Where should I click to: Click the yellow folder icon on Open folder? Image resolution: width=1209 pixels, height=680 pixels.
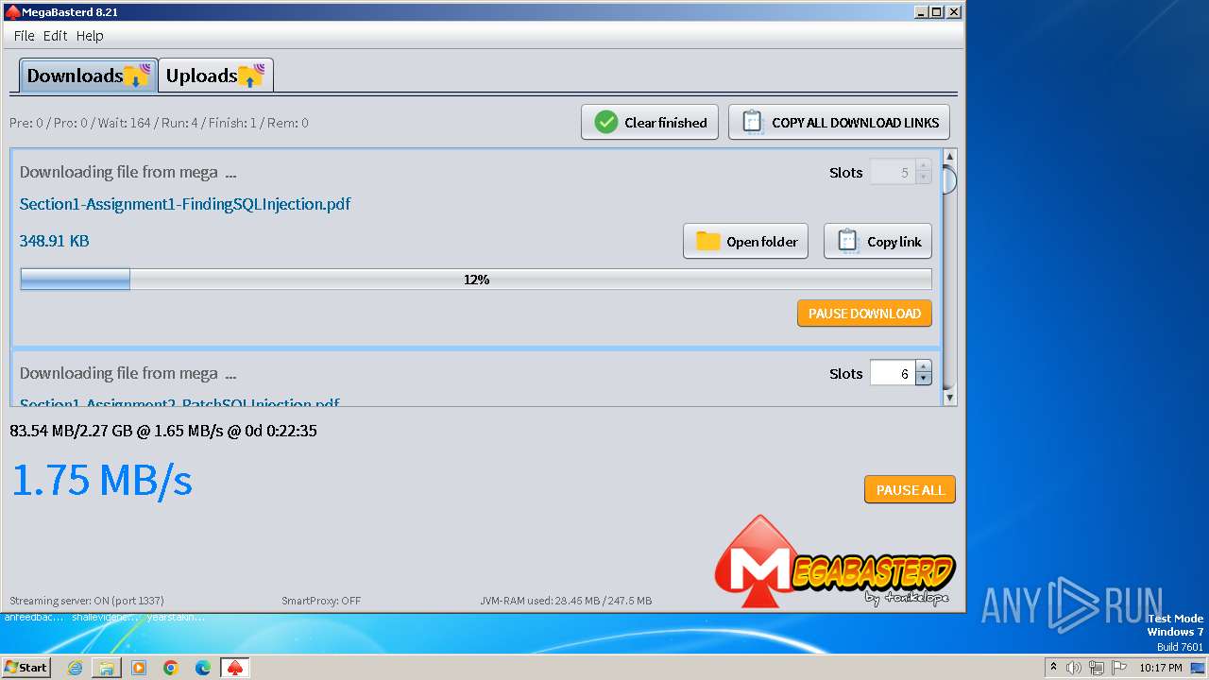[708, 242]
